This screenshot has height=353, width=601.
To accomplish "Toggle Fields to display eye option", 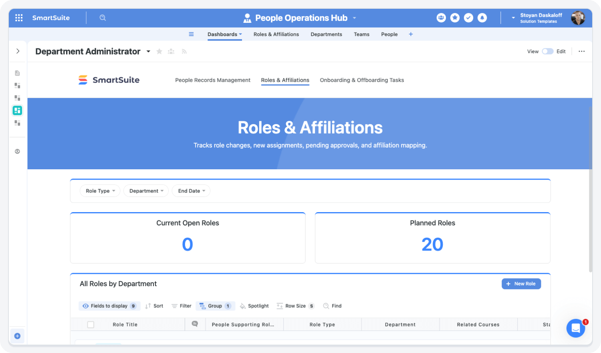I will [x=109, y=306].
